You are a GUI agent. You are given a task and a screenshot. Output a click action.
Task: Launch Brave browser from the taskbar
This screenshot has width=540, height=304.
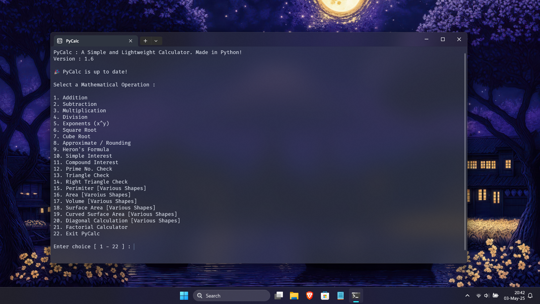coord(310,296)
